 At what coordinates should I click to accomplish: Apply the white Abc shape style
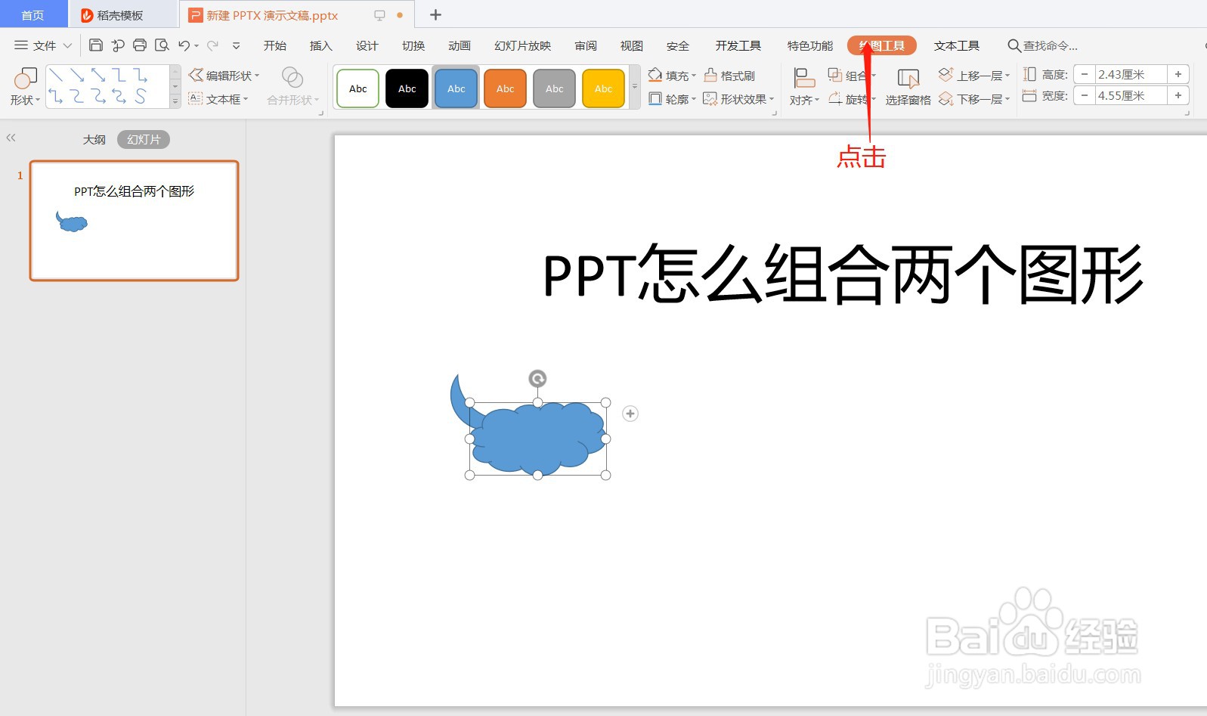tap(358, 88)
